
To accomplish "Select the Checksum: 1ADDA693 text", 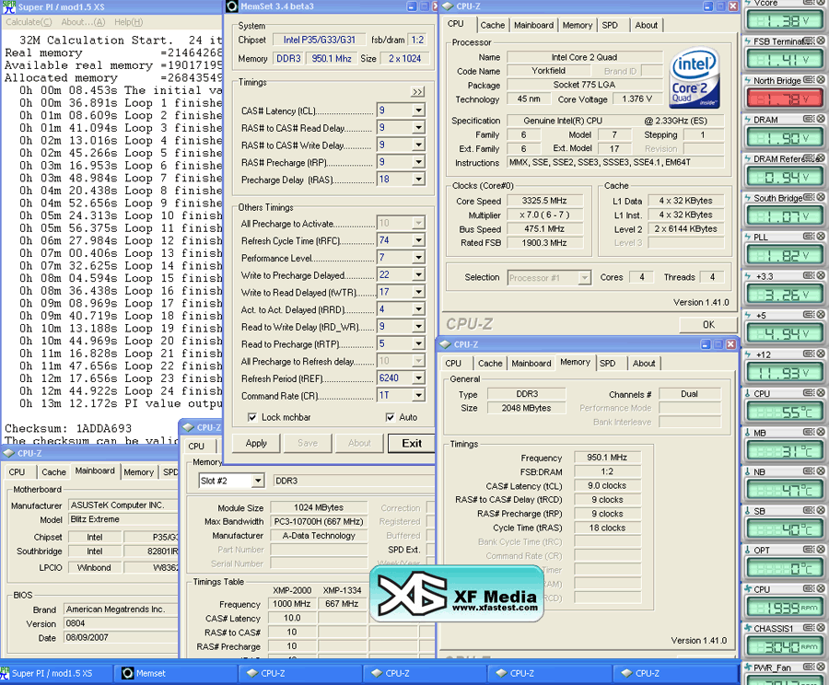I will point(68,428).
